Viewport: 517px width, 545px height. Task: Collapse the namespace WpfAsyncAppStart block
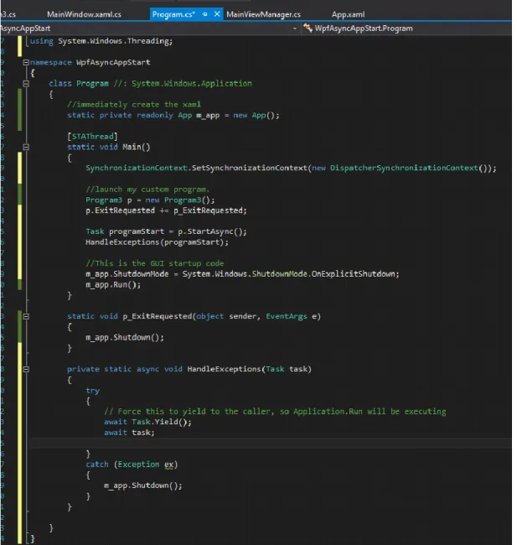point(26,63)
